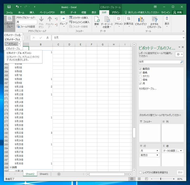Open the Options dropdown arrow

[x=19, y=44]
